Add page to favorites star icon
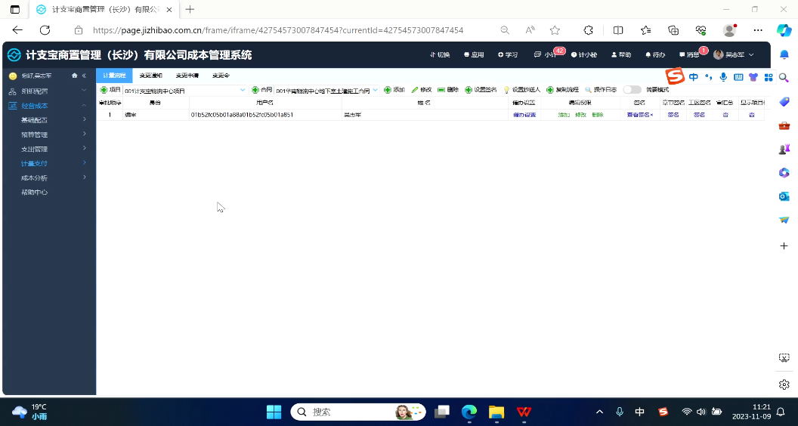Viewport: 798px width, 426px height. point(555,30)
